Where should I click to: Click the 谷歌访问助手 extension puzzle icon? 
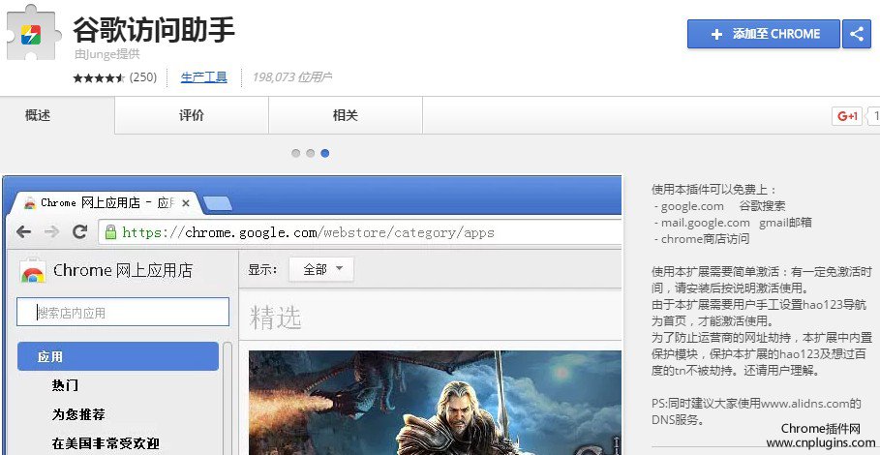click(x=32, y=34)
